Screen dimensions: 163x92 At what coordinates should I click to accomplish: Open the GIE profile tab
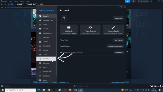(x=41, y=4)
